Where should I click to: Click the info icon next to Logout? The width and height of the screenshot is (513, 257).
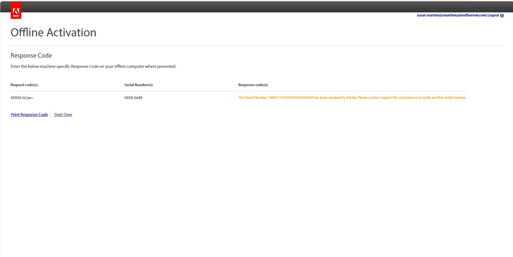pyautogui.click(x=502, y=16)
